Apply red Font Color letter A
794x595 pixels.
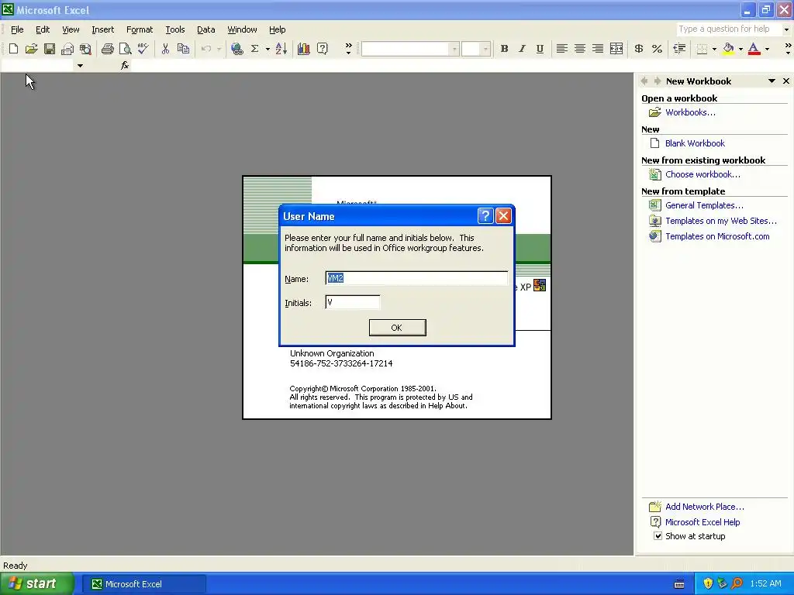[754, 49]
